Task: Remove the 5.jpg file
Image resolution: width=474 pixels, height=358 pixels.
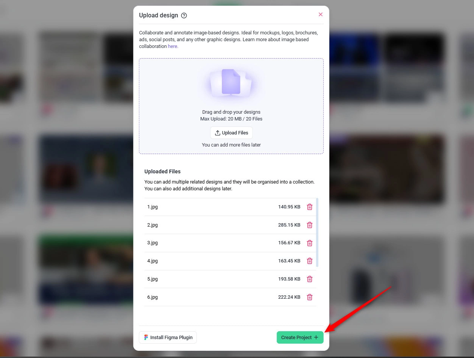Action: pyautogui.click(x=309, y=279)
